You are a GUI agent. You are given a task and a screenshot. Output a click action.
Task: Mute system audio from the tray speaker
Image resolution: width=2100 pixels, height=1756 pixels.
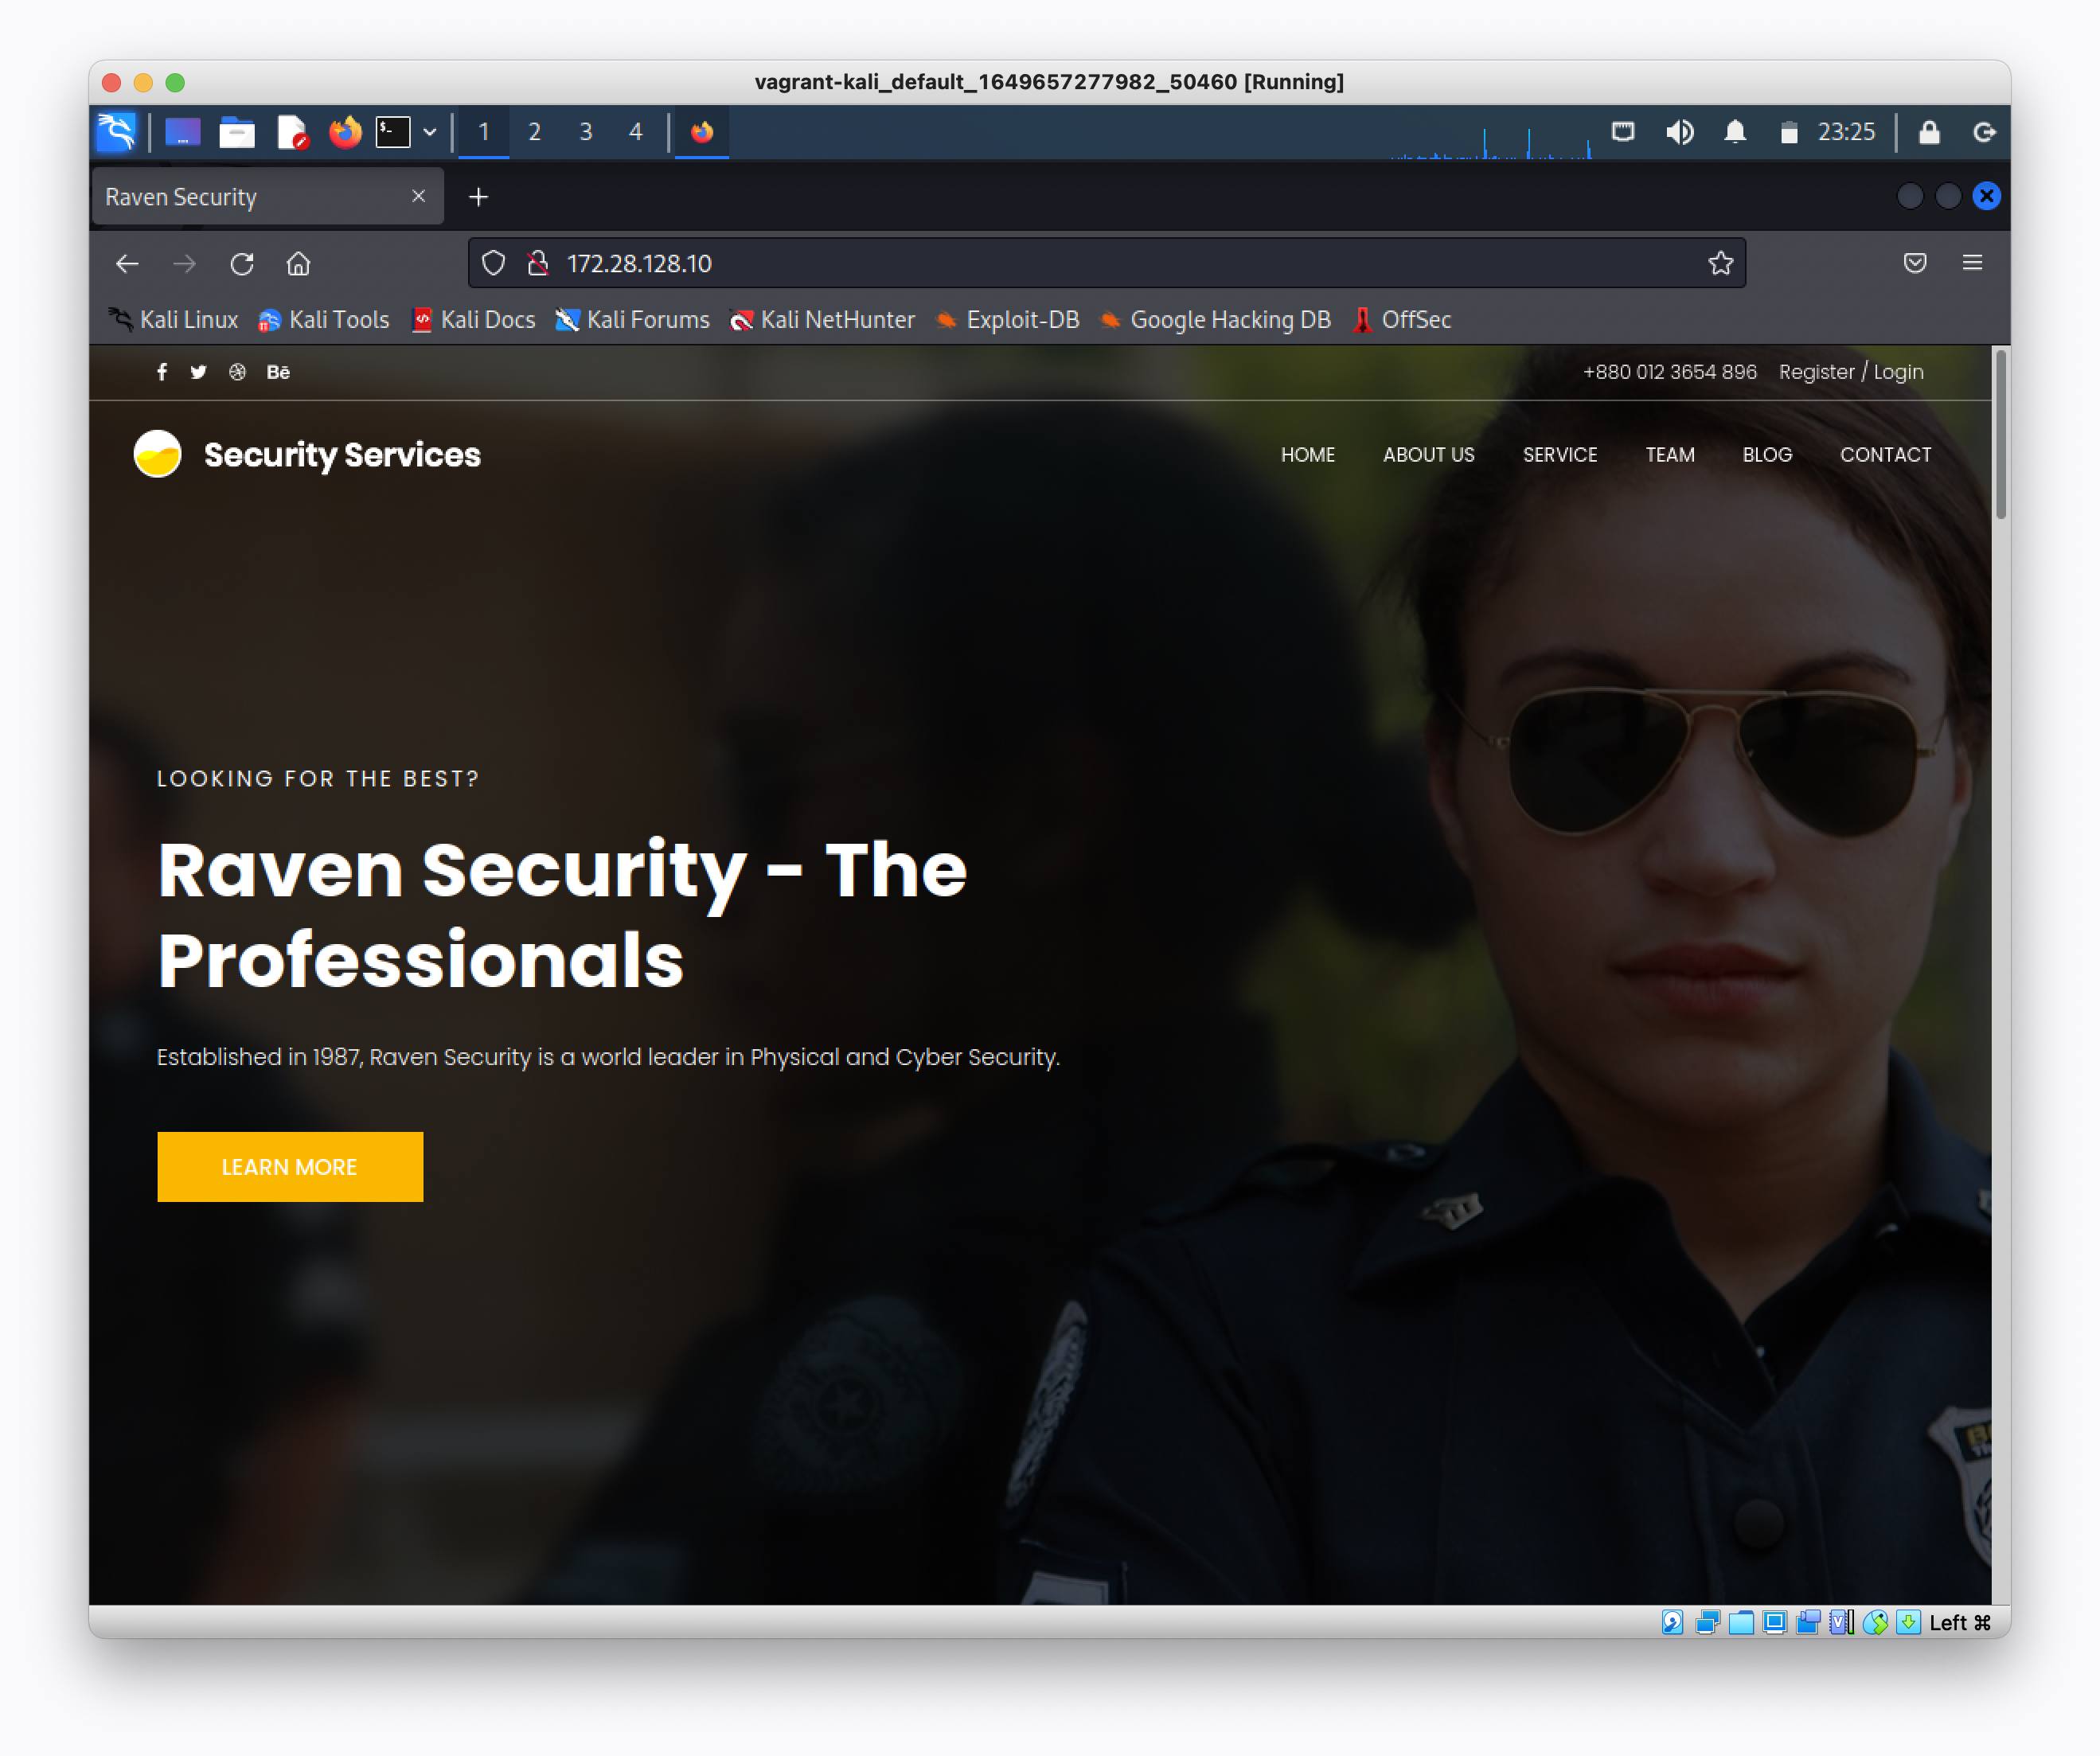point(1680,131)
